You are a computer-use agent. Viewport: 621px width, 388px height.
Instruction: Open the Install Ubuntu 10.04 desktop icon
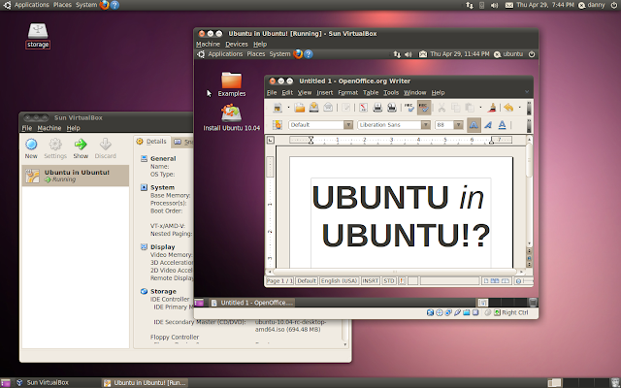[231, 117]
